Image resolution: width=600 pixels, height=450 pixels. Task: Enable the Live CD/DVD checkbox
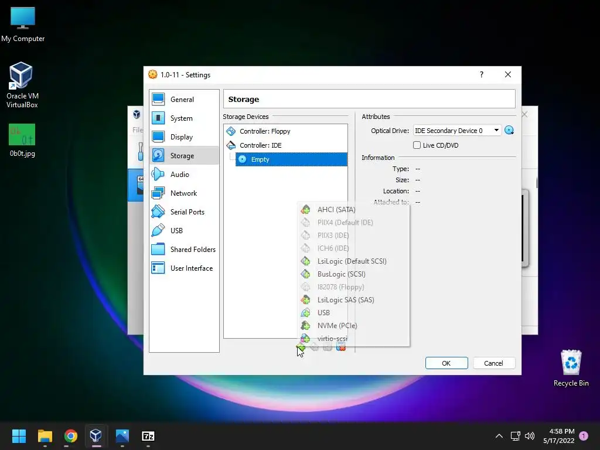[x=417, y=145]
